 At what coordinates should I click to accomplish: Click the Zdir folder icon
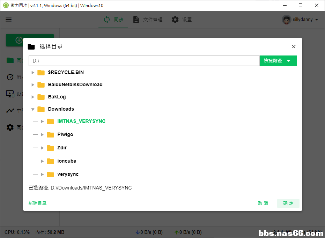tap(50, 148)
